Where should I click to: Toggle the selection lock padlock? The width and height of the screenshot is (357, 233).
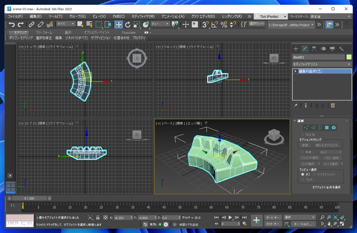click(x=98, y=217)
